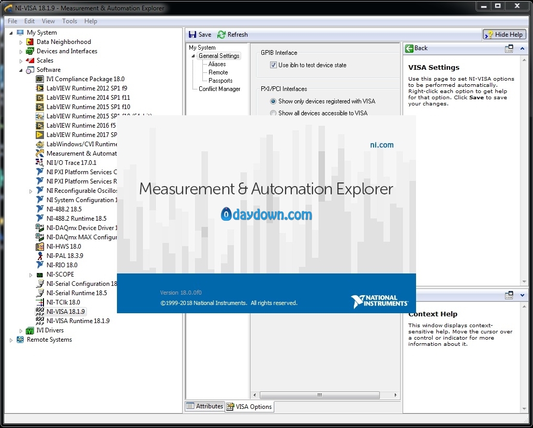Select NI-VISA 18.1.9 in the tree
The image size is (533, 428).
point(66,312)
